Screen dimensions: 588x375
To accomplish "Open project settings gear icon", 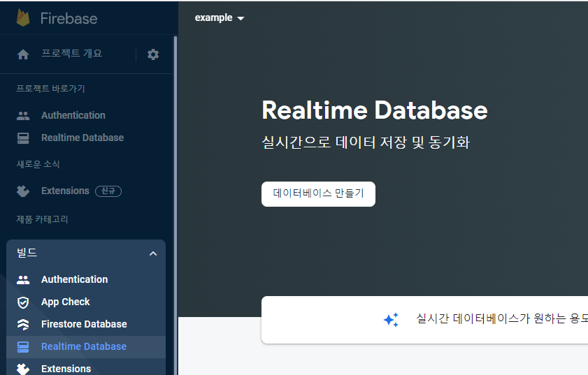I will [x=153, y=54].
